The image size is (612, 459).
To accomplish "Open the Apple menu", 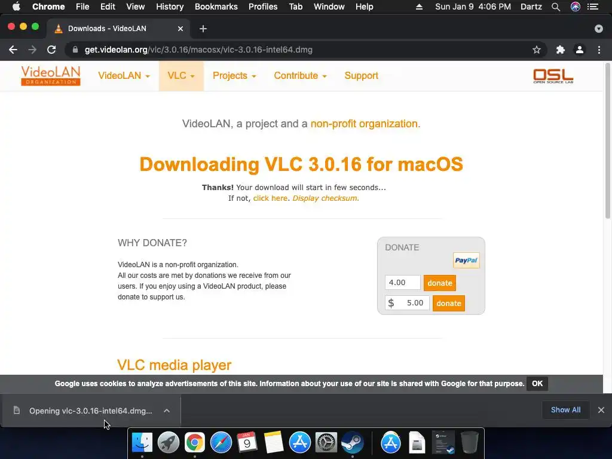I will pyautogui.click(x=16, y=7).
